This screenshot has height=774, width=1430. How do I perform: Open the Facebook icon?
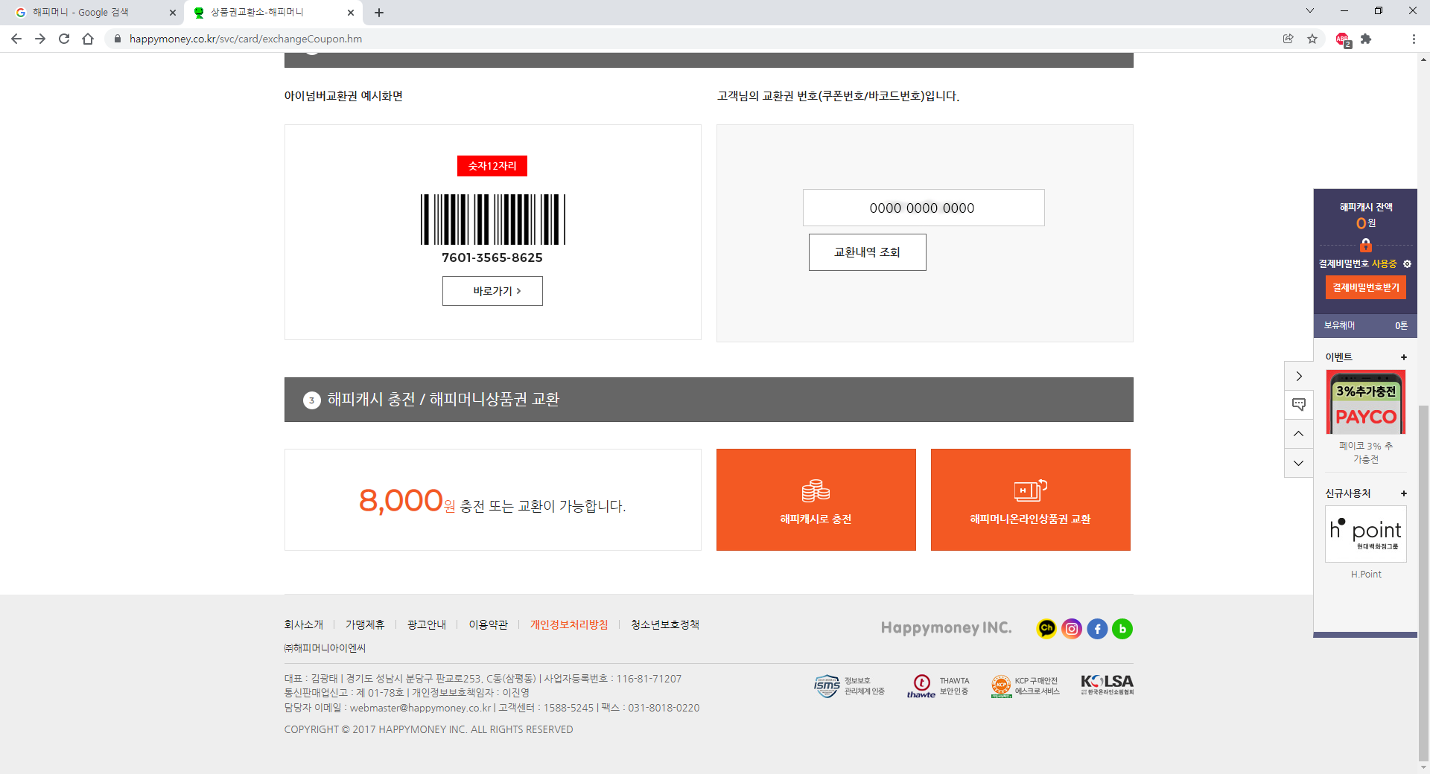click(1097, 629)
